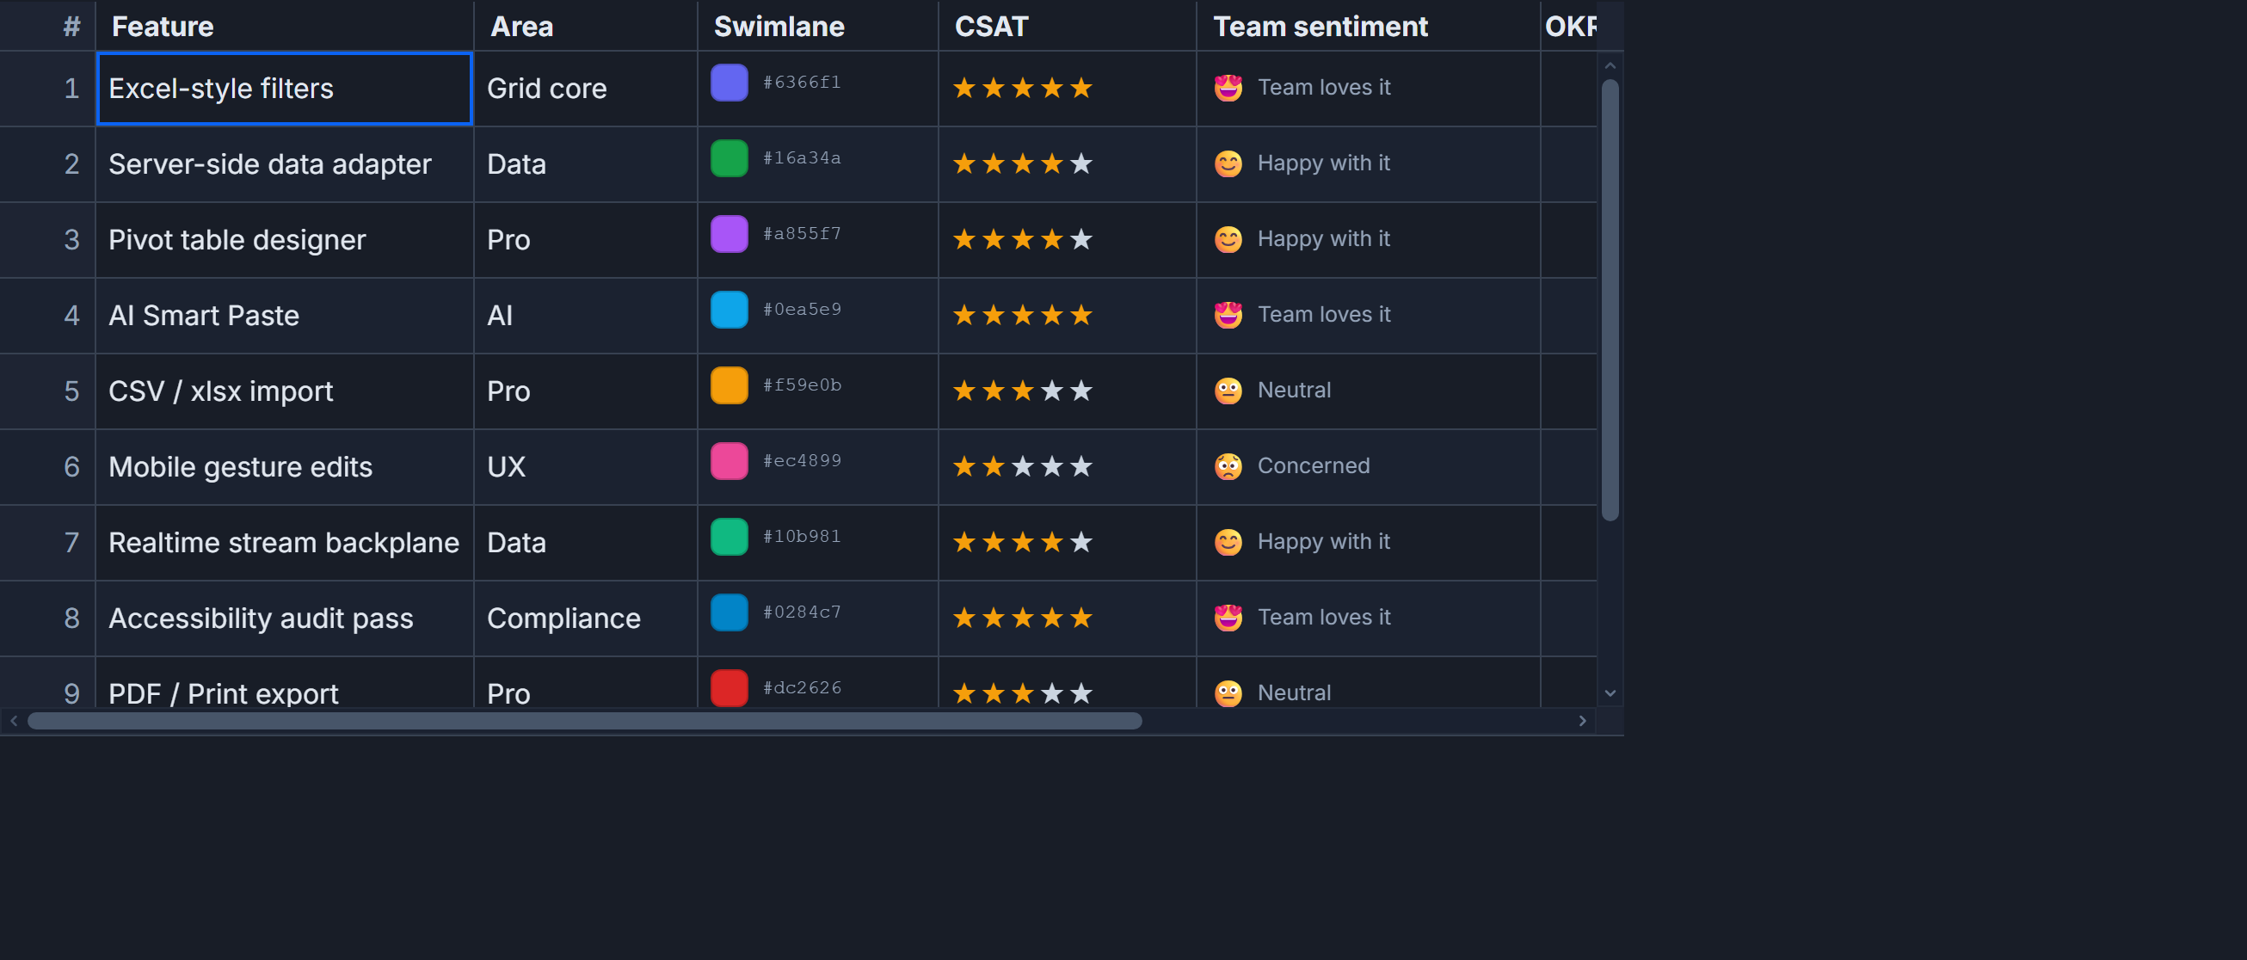Click the vertical scrollbar thumb
Screen dimensions: 2247x960
[x=1610, y=300]
